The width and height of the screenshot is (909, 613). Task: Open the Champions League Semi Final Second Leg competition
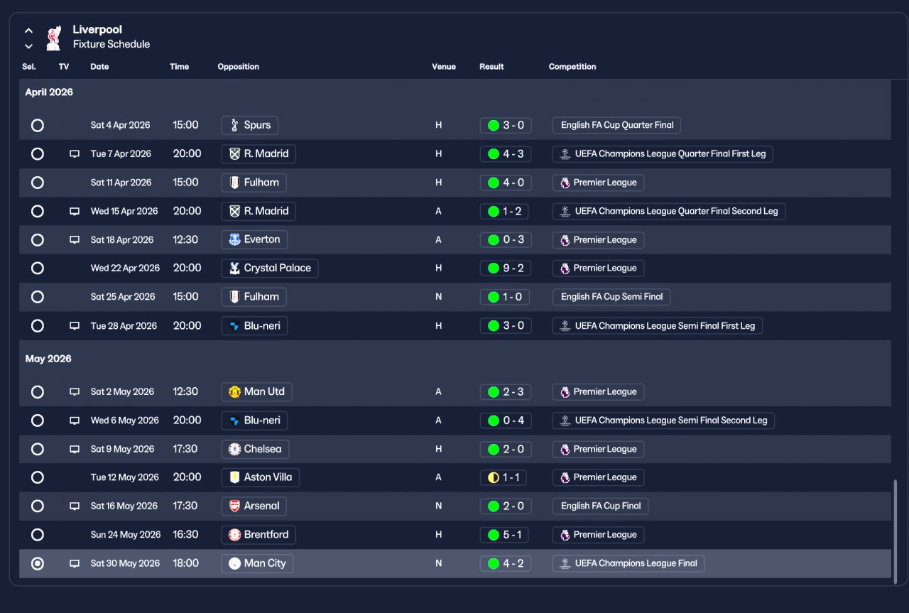663,421
